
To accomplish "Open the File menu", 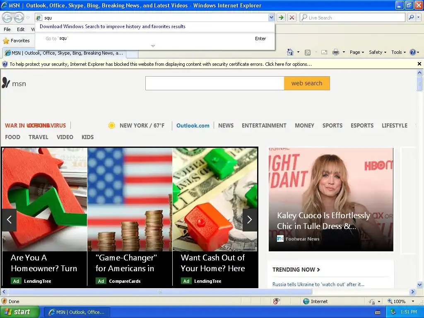I will 7,29.
